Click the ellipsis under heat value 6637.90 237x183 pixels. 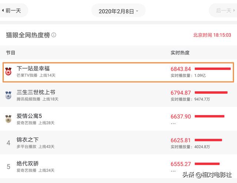coord(173,124)
